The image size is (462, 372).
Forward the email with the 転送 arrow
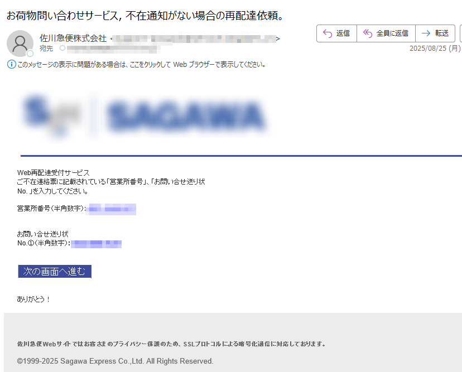pos(426,33)
